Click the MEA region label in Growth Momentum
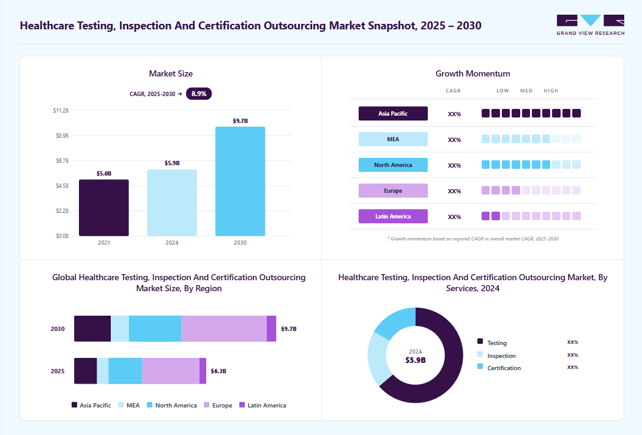 [393, 139]
